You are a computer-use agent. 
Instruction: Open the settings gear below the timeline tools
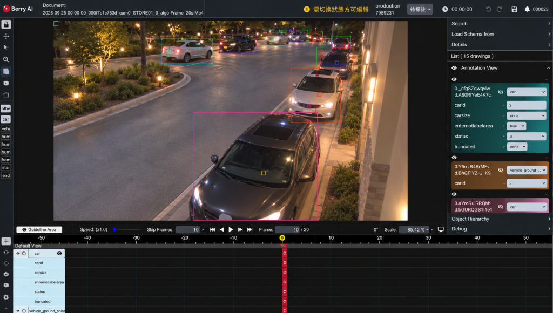coord(6,297)
